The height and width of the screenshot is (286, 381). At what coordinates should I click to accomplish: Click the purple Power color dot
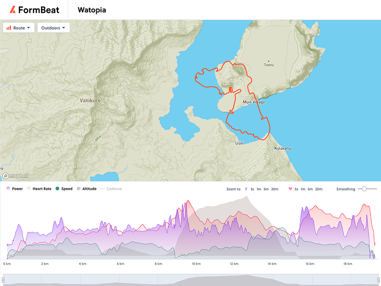coord(8,189)
